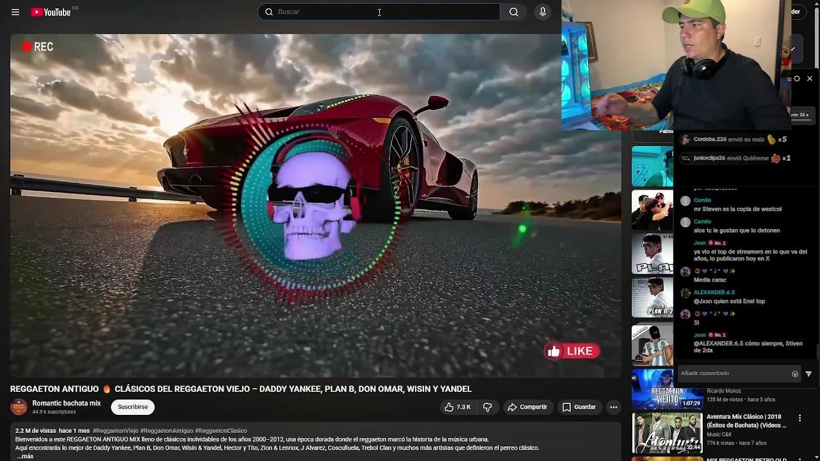Click Camilo's comment about westcol

[x=738, y=209]
